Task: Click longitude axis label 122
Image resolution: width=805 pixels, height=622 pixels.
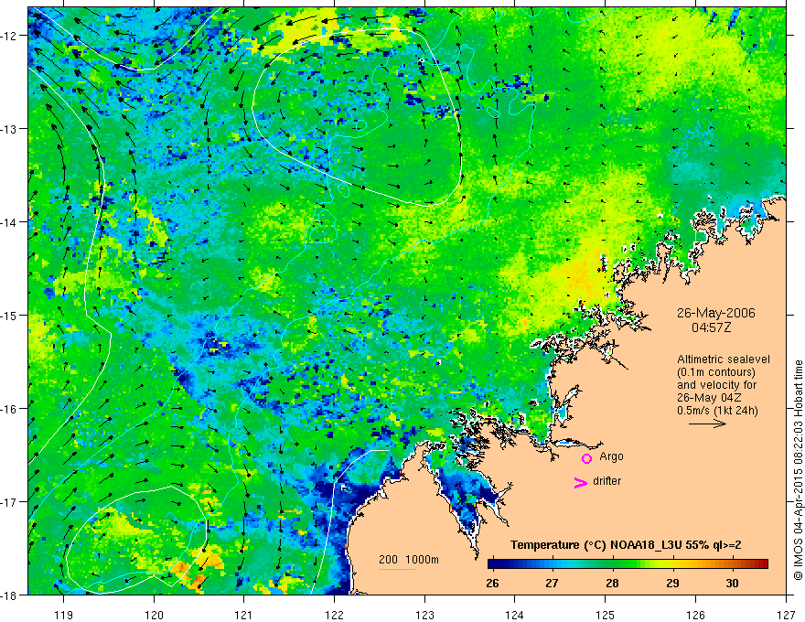Action: pos(334,615)
